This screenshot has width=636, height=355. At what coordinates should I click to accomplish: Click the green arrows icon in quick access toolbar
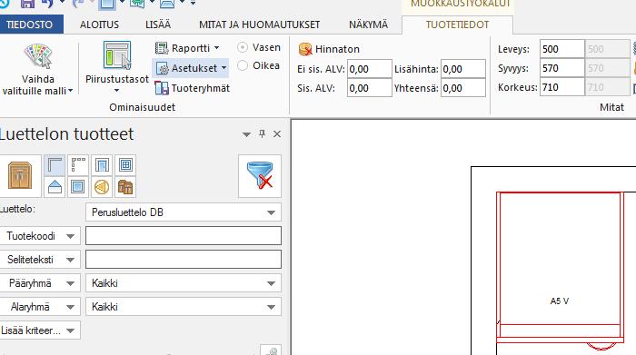(137, 4)
